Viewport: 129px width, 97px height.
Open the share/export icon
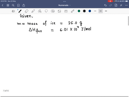(x=24, y=5)
